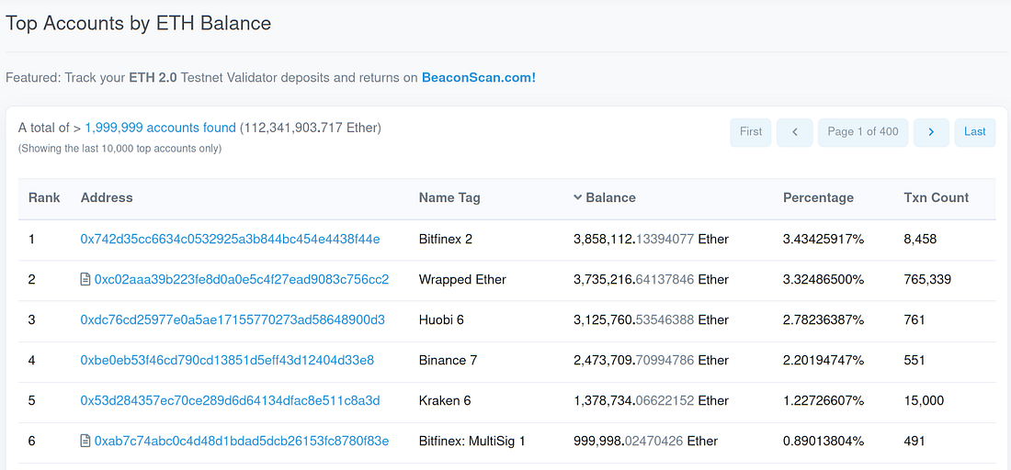
Task: Click percentage 0.89013804%
Action: [x=824, y=441]
